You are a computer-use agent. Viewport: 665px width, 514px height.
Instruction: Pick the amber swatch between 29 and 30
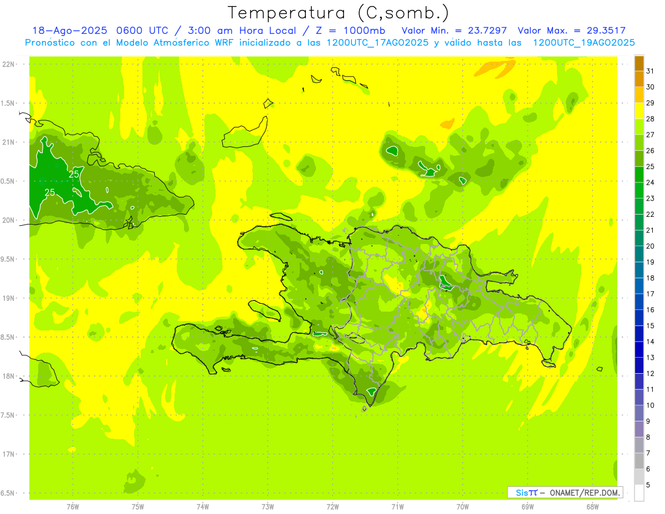click(x=639, y=95)
